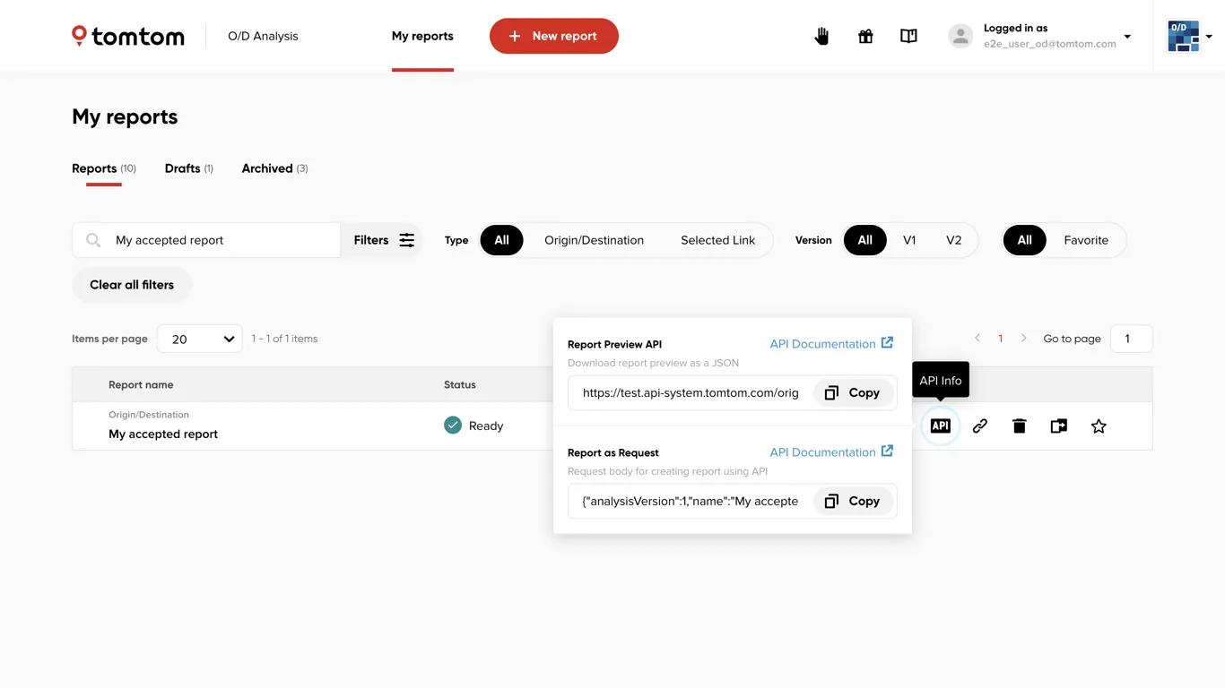The width and height of the screenshot is (1225, 688).
Task: Open Report as Request API Documentation link
Action: pos(831,452)
